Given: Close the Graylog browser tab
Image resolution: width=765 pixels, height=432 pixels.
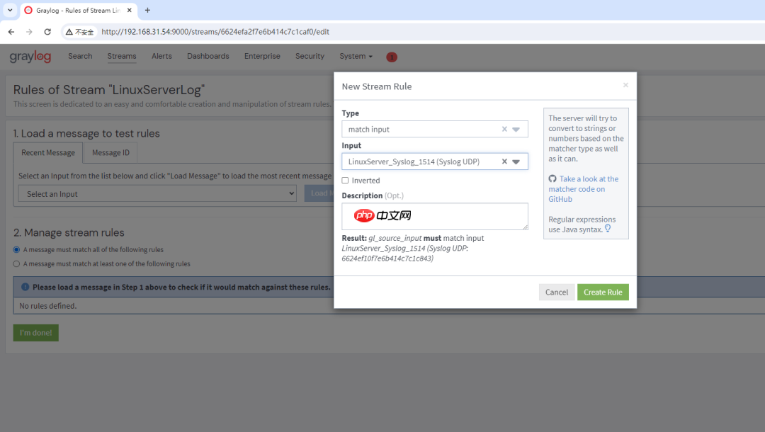Looking at the screenshot, I should [130, 10].
